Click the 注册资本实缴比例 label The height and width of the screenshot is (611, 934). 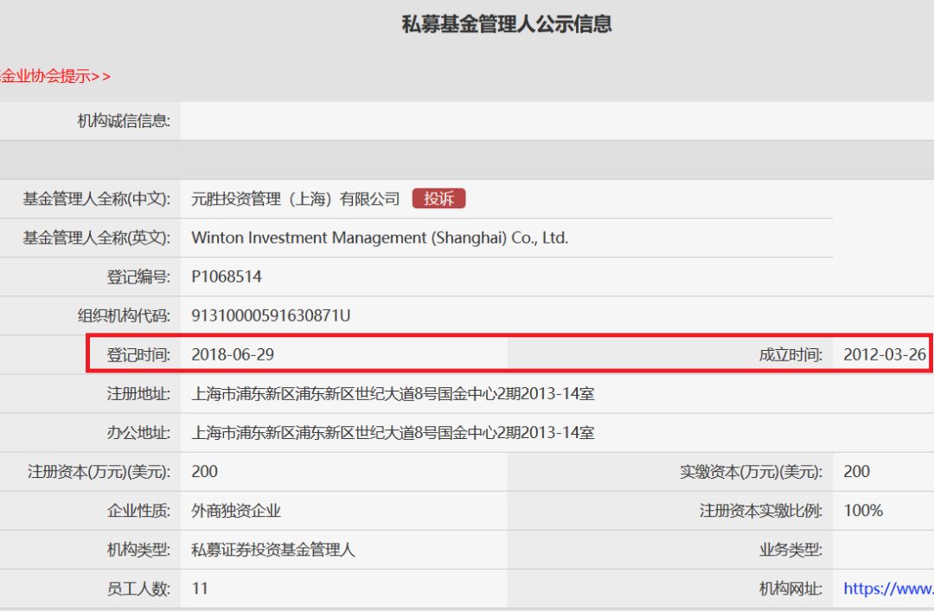[x=761, y=511]
